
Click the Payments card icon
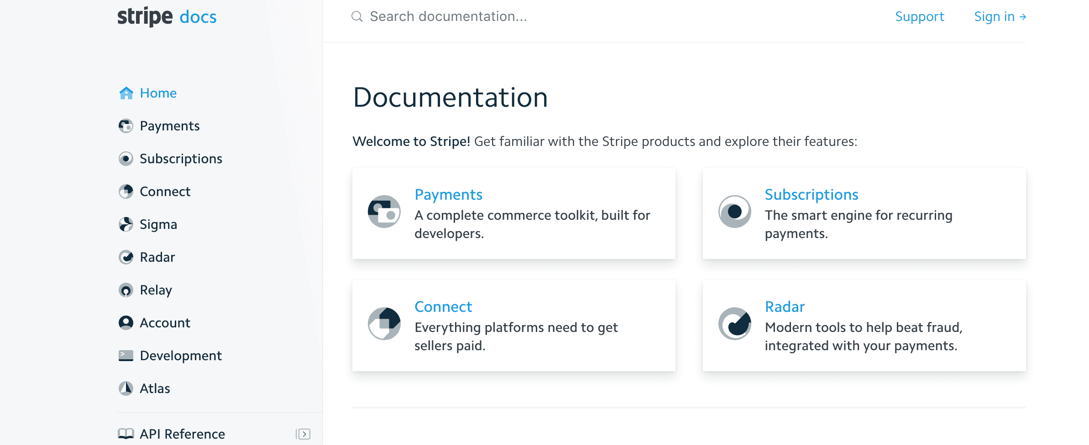[384, 212]
